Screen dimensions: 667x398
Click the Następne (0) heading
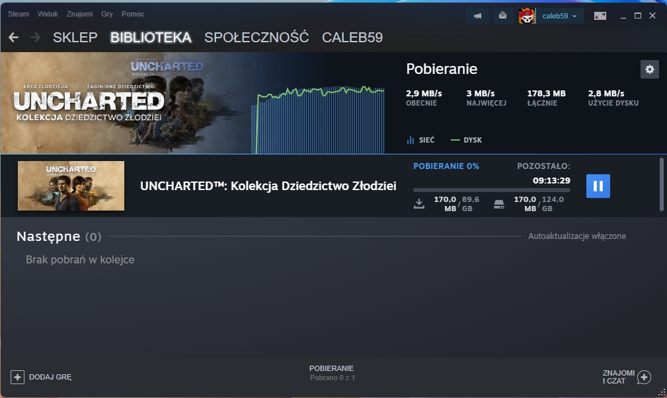click(59, 236)
